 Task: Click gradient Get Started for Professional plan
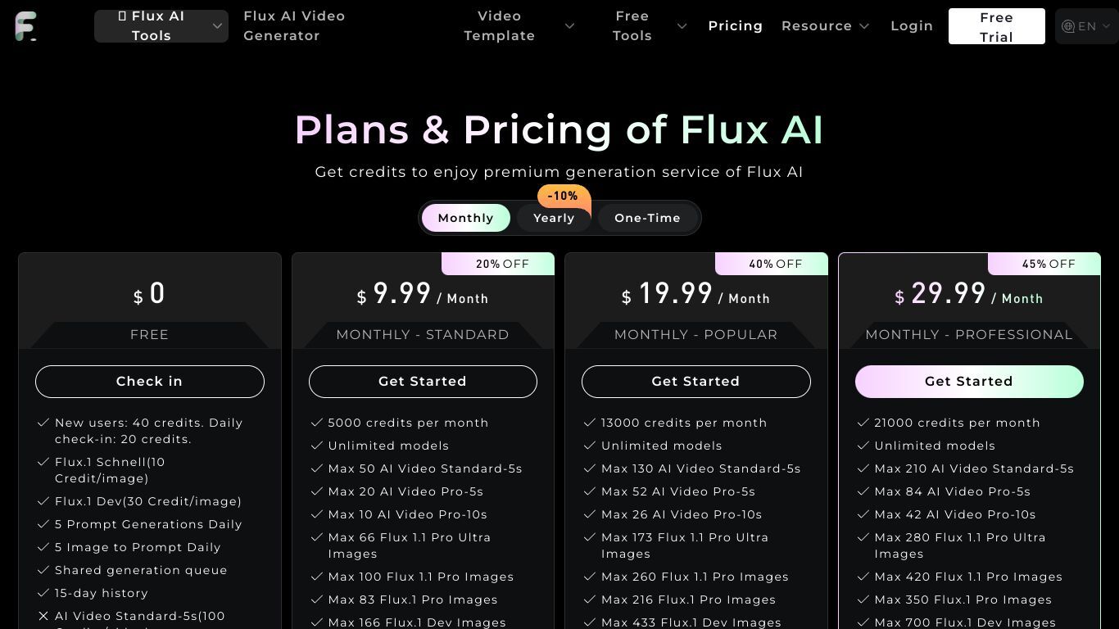pyautogui.click(x=969, y=382)
